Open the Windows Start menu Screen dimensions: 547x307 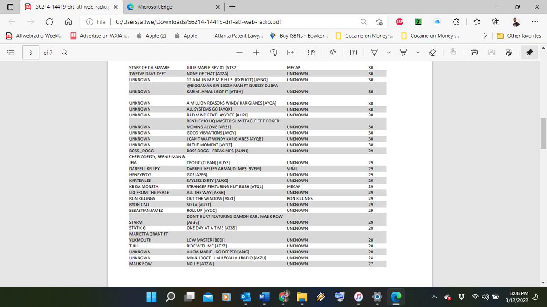(x=151, y=297)
